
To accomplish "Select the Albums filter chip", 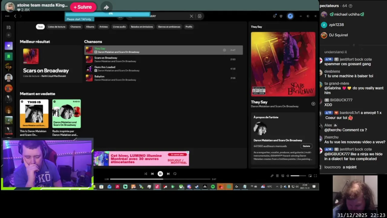I will pos(90,27).
